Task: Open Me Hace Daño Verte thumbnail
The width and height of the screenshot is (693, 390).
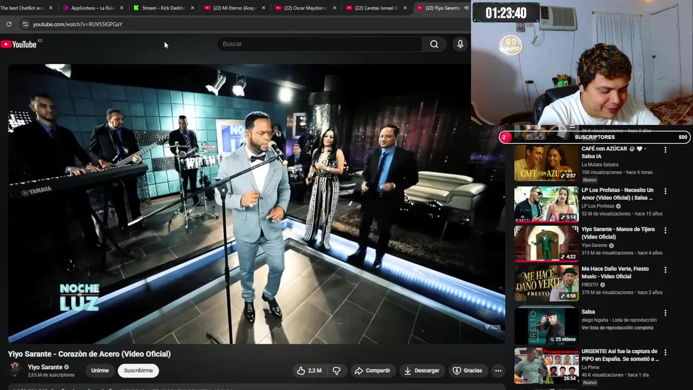Action: 546,283
